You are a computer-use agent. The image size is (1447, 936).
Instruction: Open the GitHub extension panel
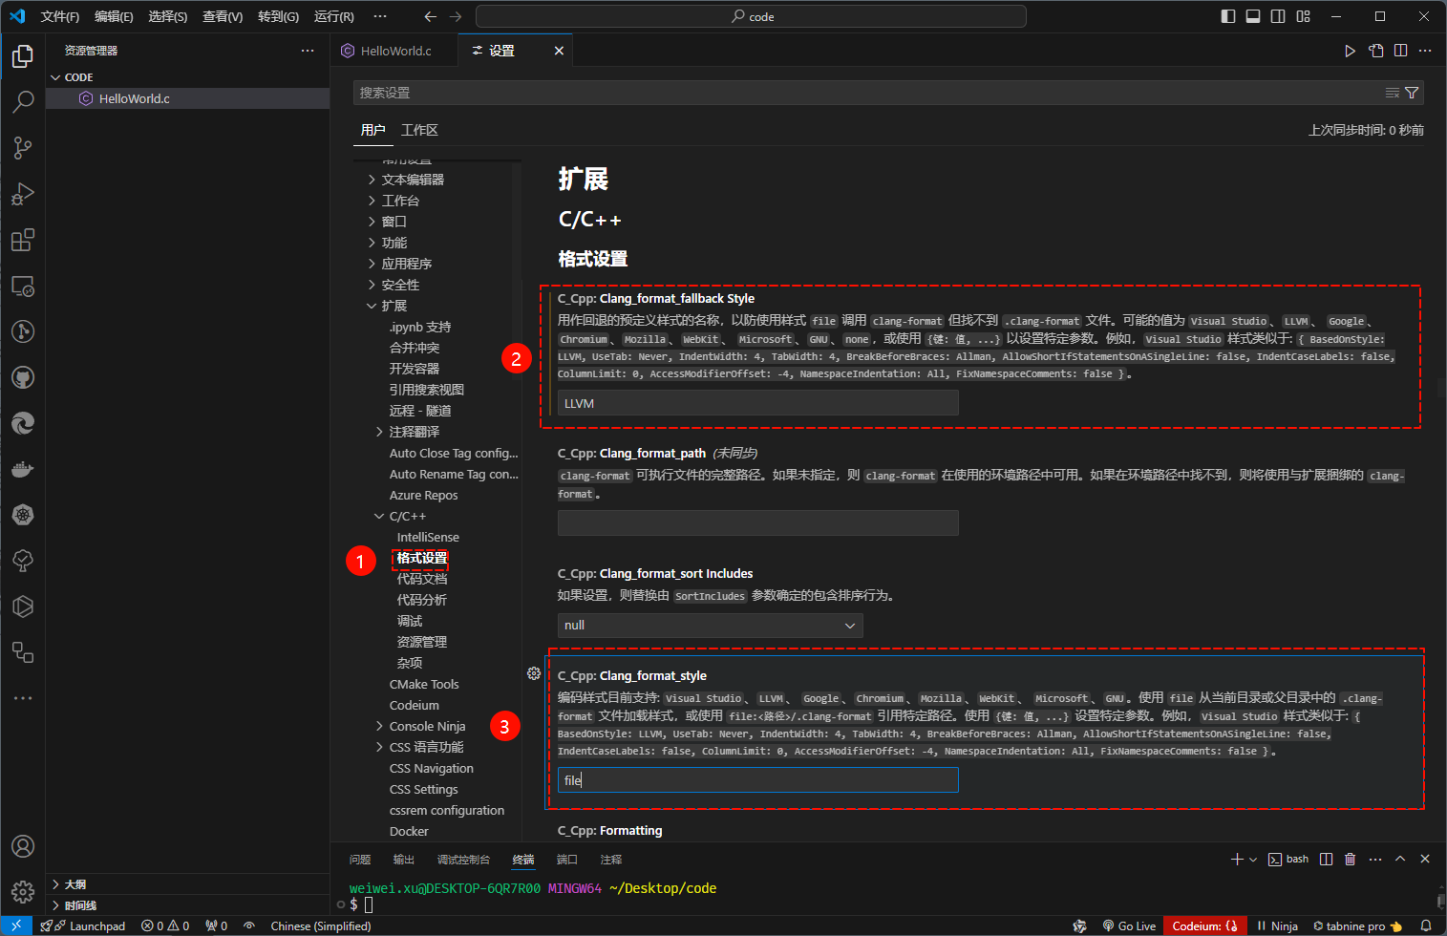pos(23,377)
